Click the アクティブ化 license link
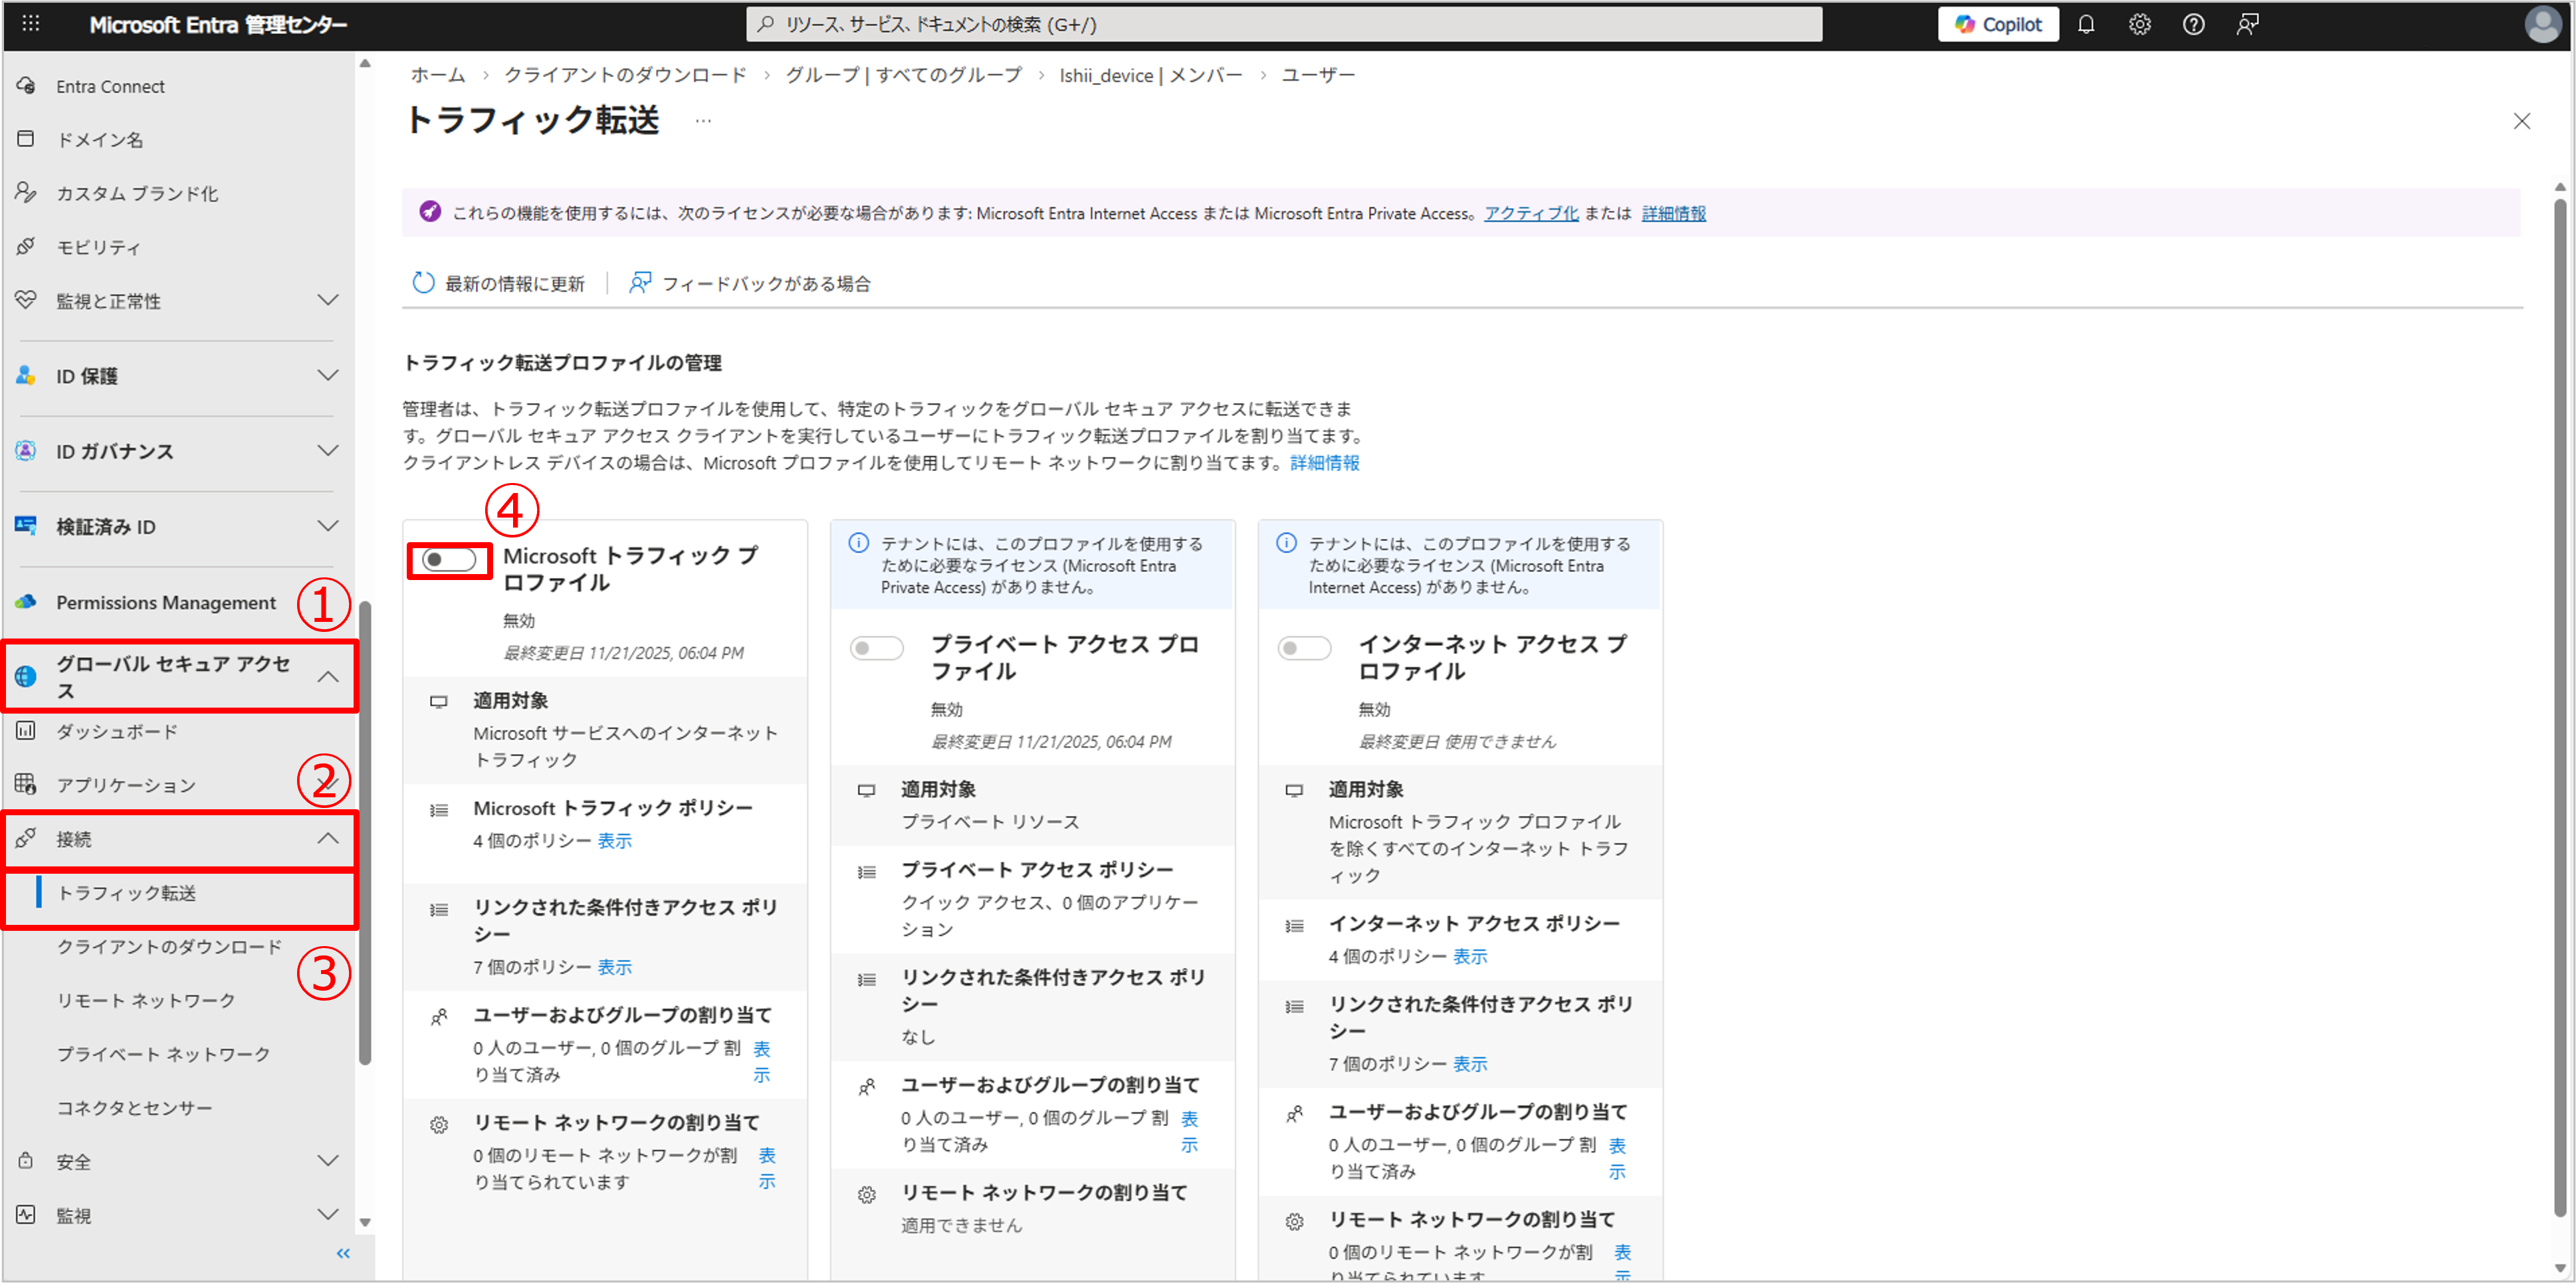The height and width of the screenshot is (1283, 2576). click(x=1530, y=213)
